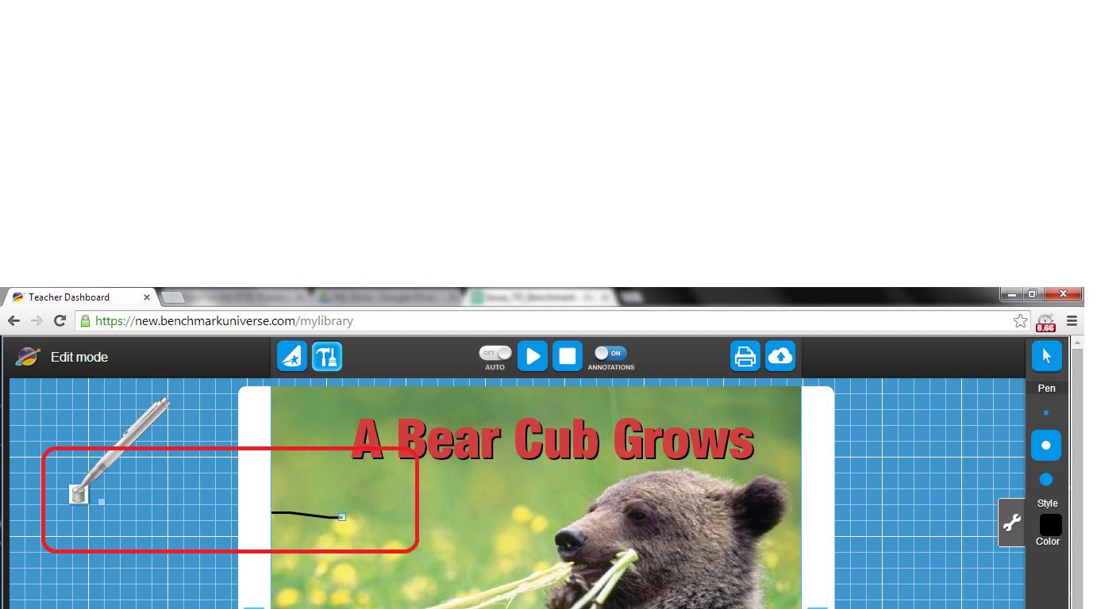Click the printer icon
This screenshot has width=1097, height=609.
(745, 357)
